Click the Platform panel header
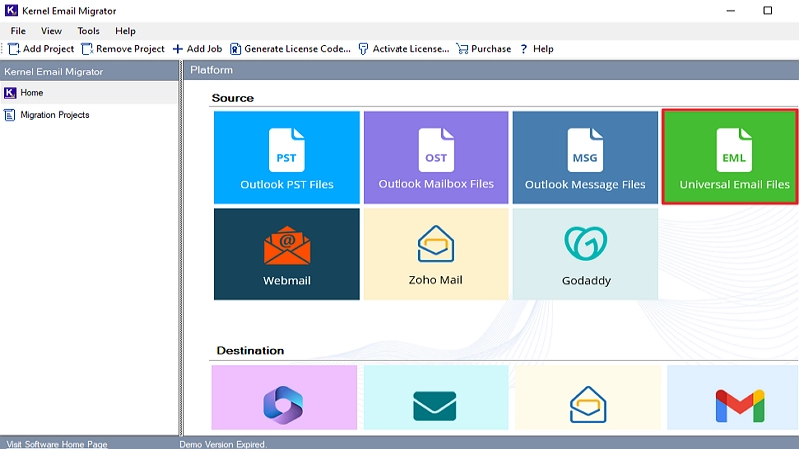Screen dimensions: 799x449 [491, 70]
